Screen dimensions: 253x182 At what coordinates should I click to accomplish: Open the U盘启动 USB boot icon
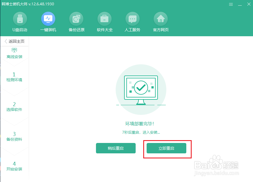20,19
